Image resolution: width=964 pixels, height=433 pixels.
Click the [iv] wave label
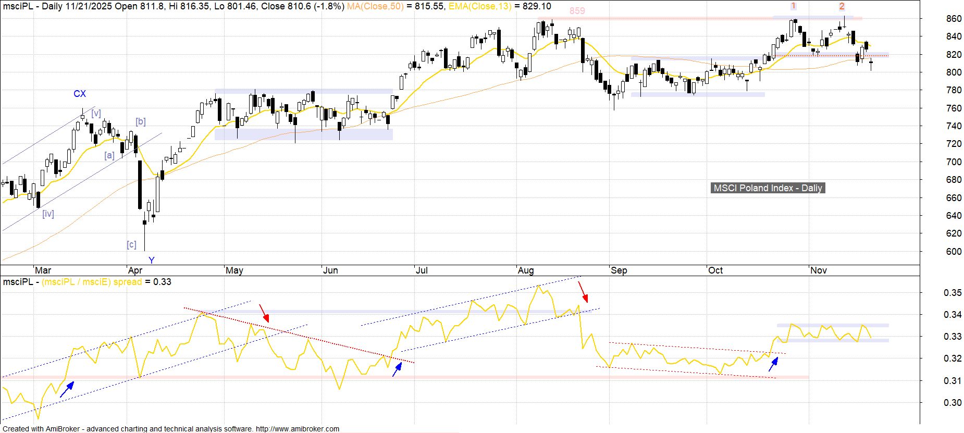(48, 214)
